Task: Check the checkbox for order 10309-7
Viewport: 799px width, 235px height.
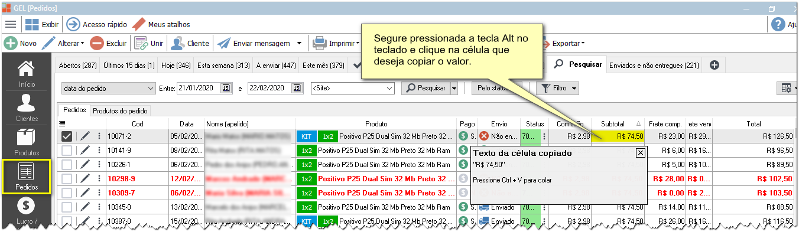Action: [x=67, y=192]
